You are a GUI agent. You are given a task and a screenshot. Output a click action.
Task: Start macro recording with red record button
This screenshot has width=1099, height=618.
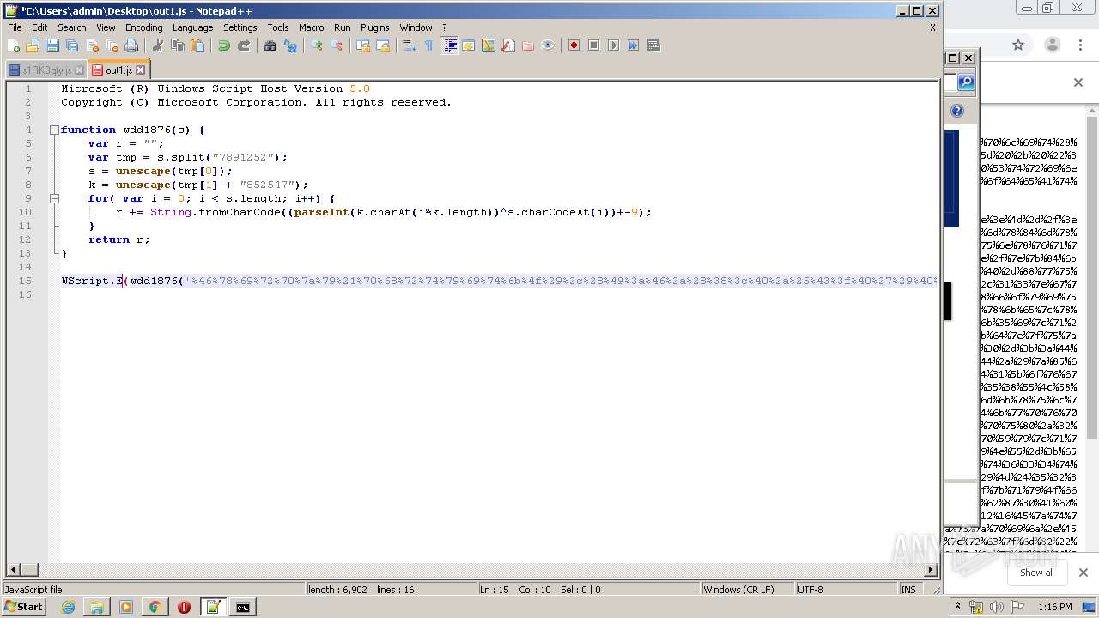(x=574, y=45)
